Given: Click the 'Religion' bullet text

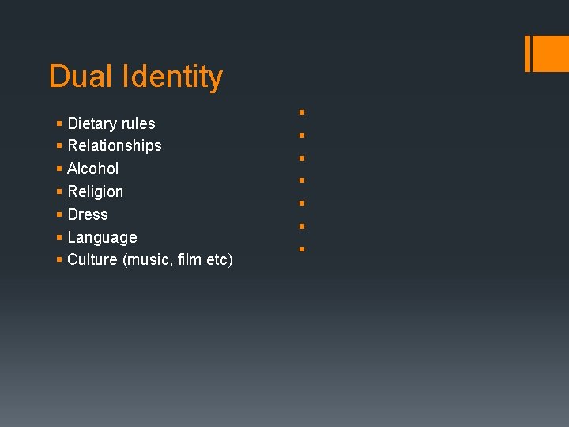Looking at the screenshot, I should coord(96,191).
